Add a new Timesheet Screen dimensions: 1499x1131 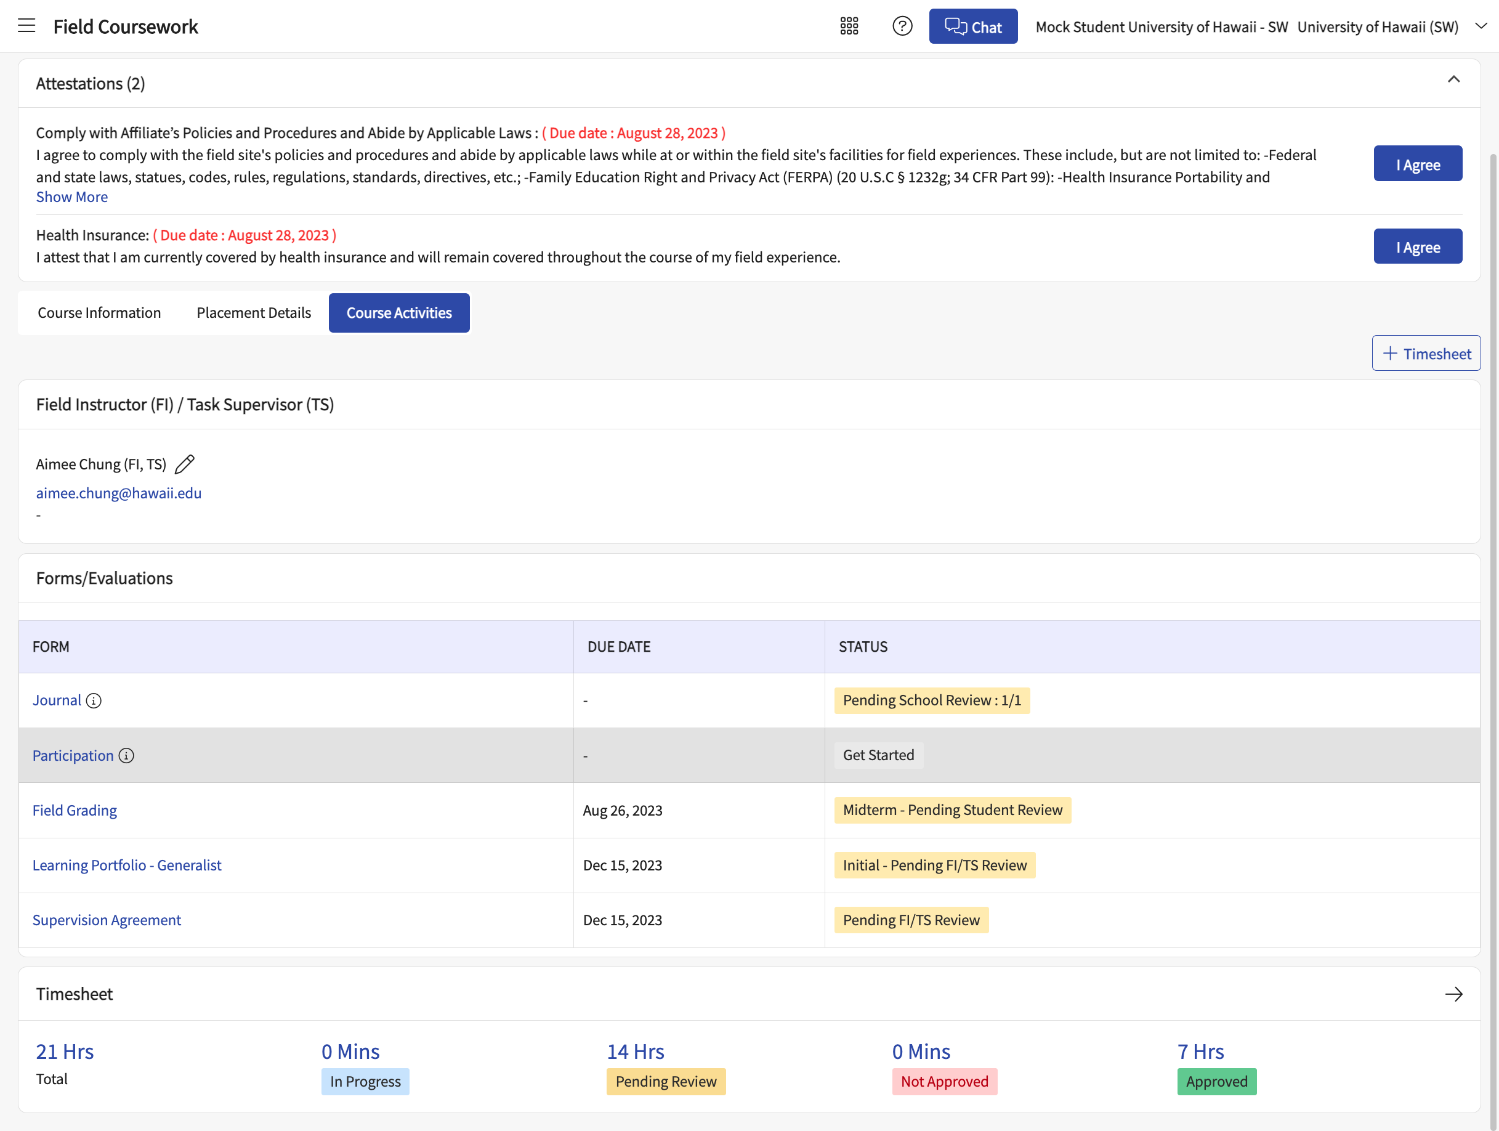click(1425, 353)
